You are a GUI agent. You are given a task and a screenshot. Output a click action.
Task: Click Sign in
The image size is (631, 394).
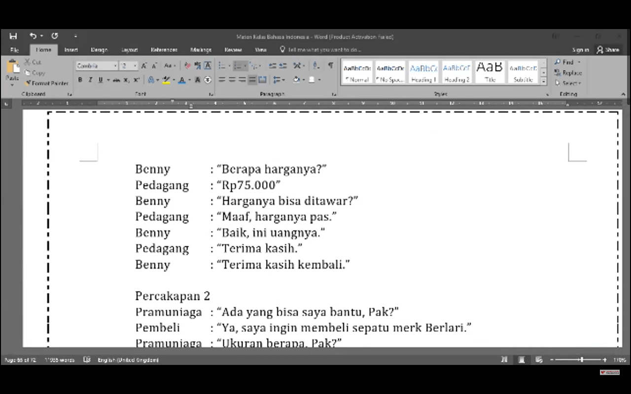pyautogui.click(x=580, y=50)
